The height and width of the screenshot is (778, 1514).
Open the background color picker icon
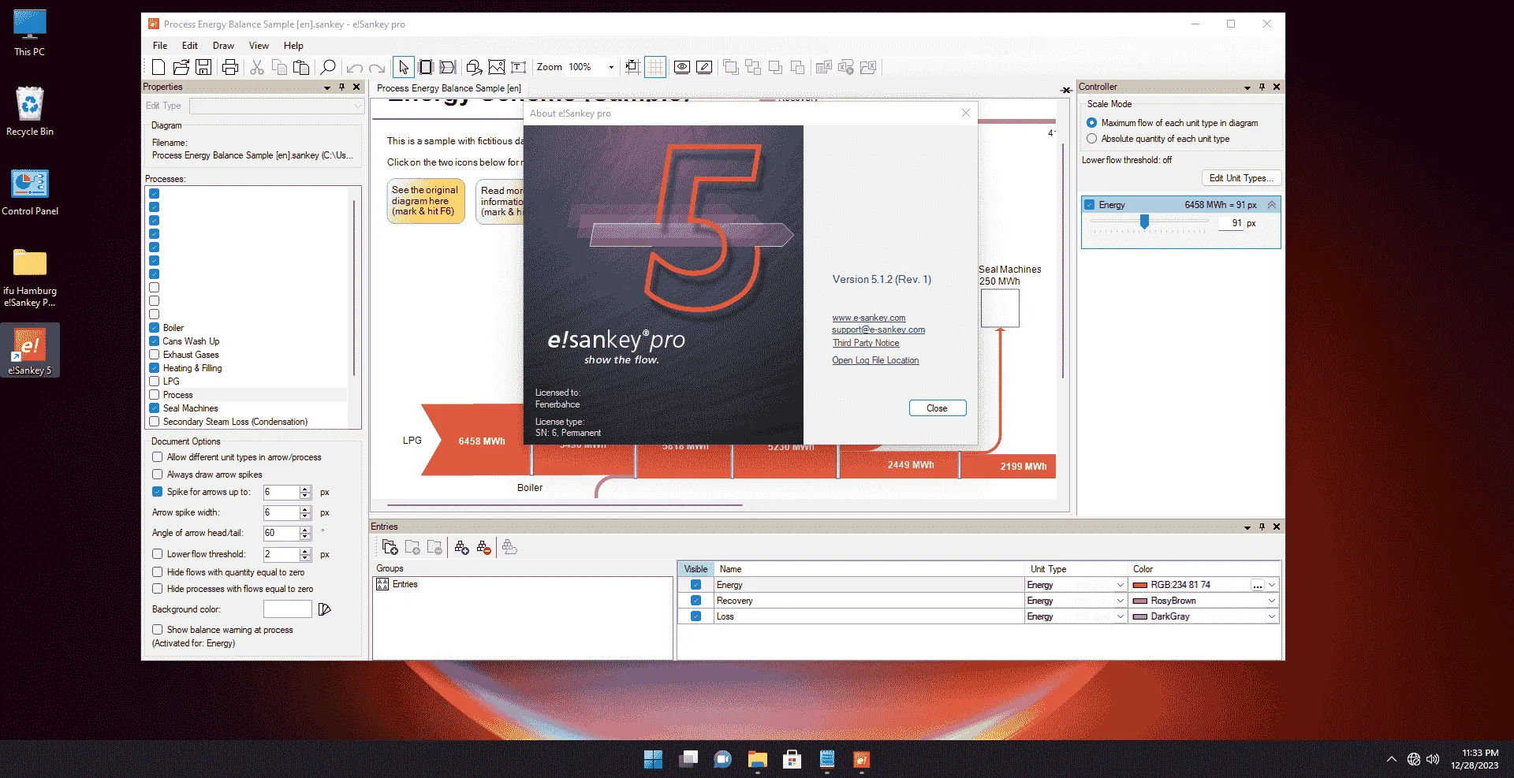[x=324, y=609]
